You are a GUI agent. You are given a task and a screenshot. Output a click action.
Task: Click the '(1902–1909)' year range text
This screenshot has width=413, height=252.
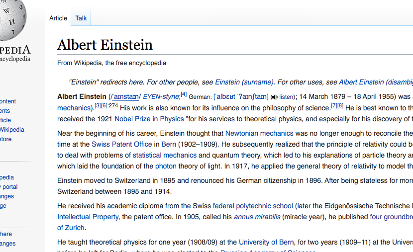pyautogui.click(x=198, y=144)
